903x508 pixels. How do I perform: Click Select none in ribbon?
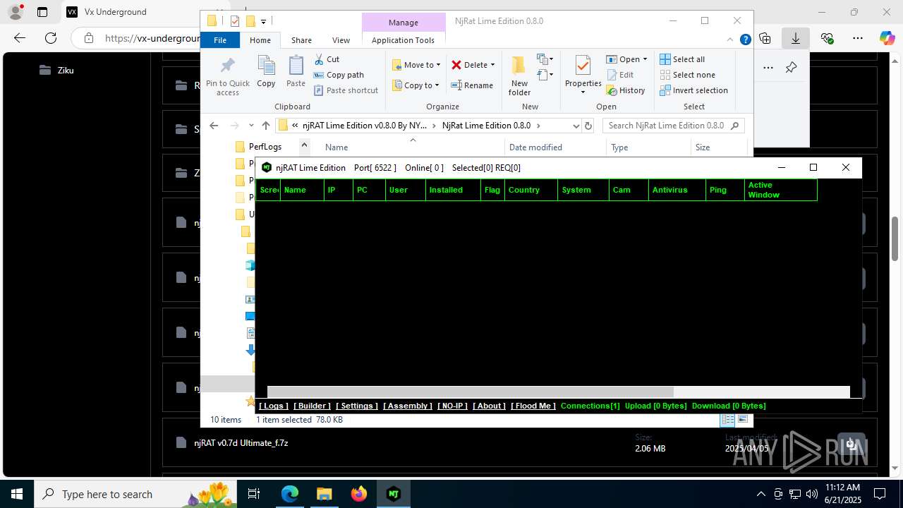(687, 75)
